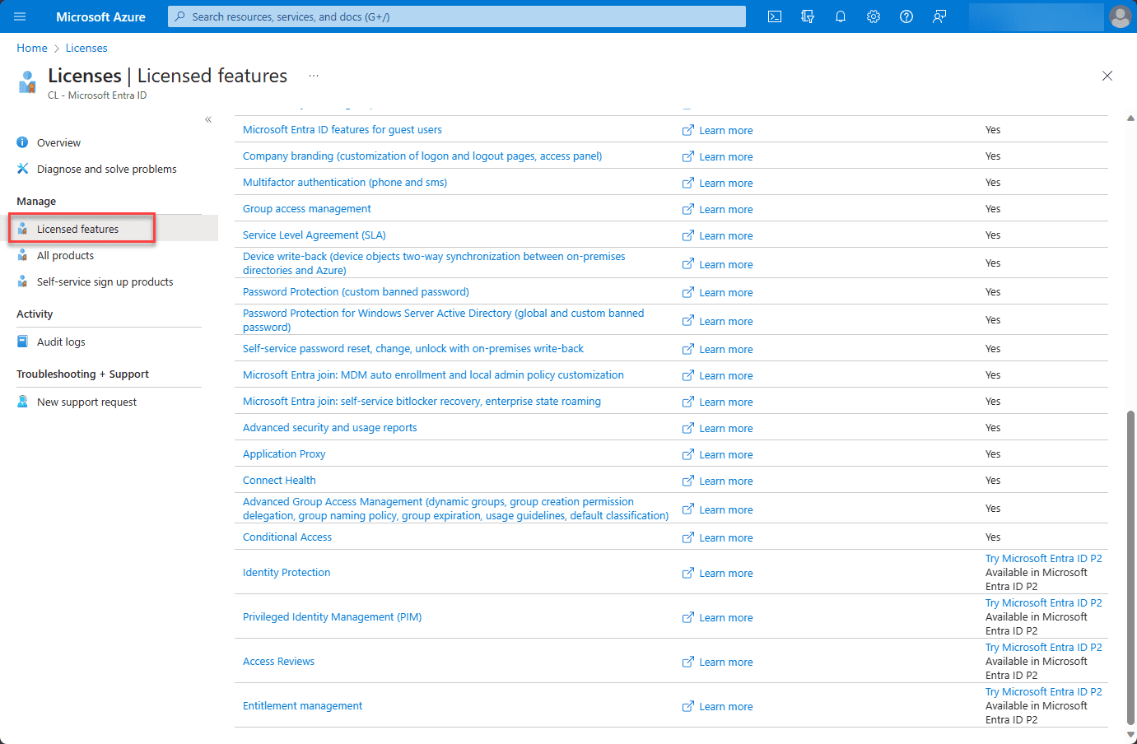
Task: Try Microsoft Entra ID P2 for Entitlement management
Action: click(x=1043, y=691)
